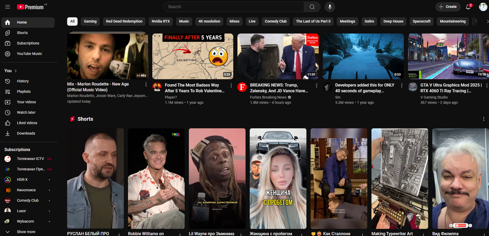Click inside the Search input field
The height and width of the screenshot is (236, 489).
(234, 7)
